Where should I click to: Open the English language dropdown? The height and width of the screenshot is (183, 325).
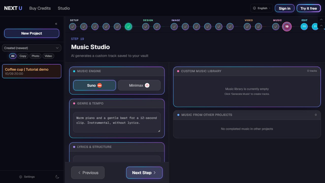tap(262, 8)
